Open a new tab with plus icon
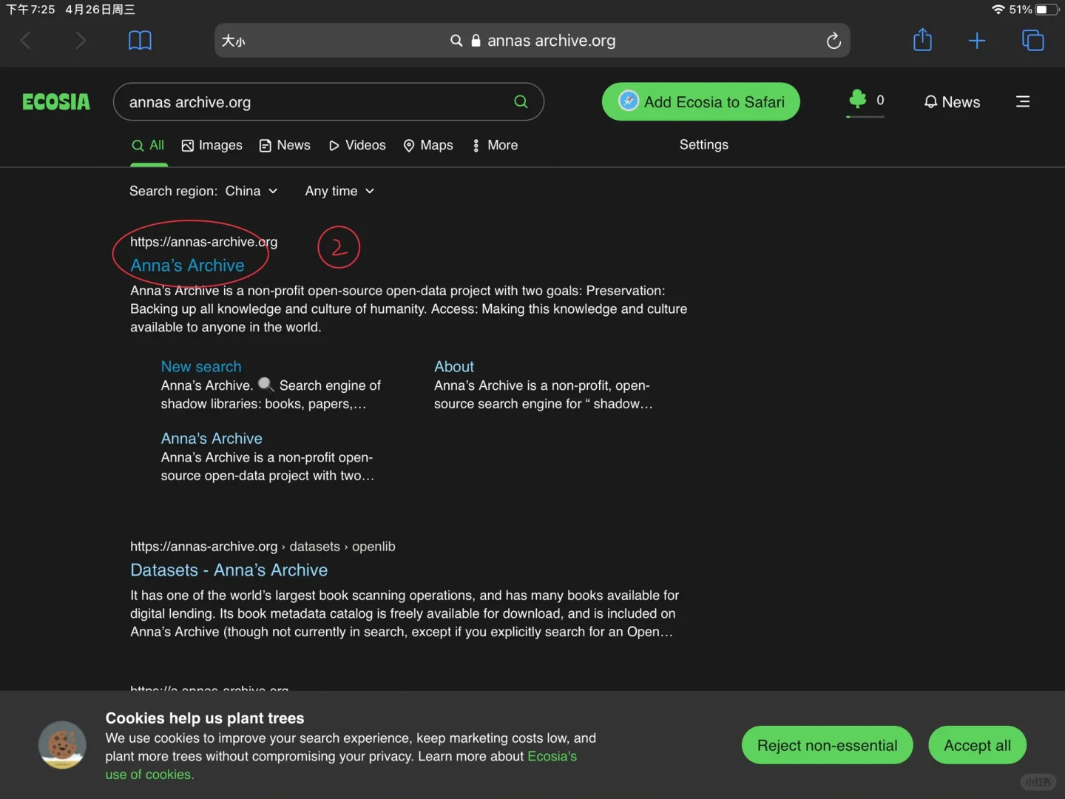 [977, 40]
